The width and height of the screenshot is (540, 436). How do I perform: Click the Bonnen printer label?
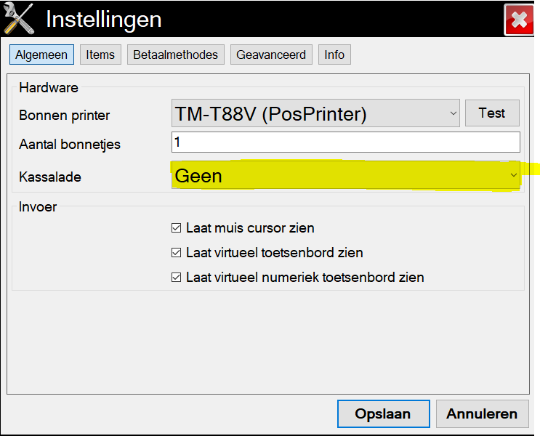tap(65, 115)
